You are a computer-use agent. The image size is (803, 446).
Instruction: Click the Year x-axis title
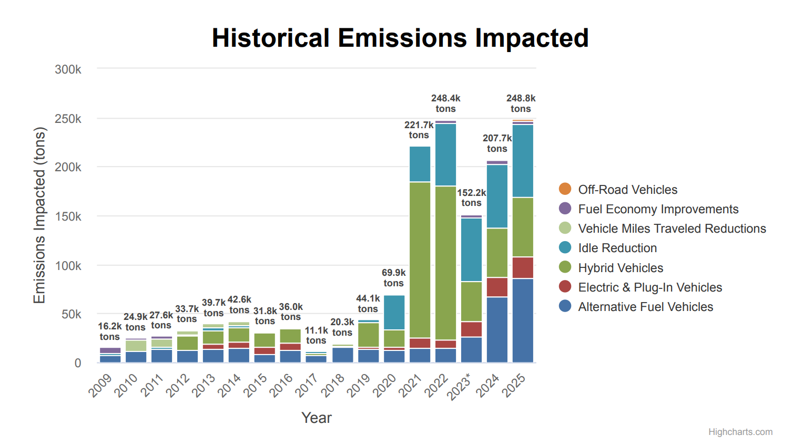pyautogui.click(x=317, y=418)
